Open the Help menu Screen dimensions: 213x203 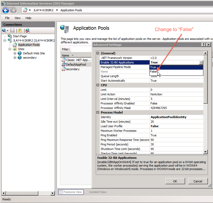[28, 18]
